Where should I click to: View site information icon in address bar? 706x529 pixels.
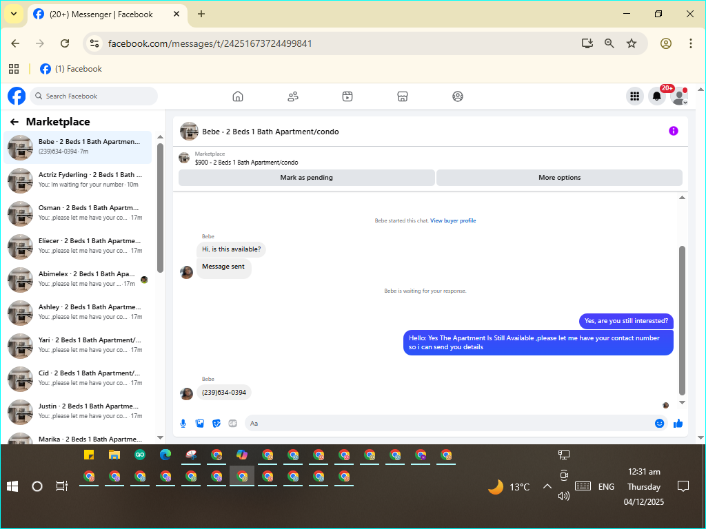tap(94, 43)
